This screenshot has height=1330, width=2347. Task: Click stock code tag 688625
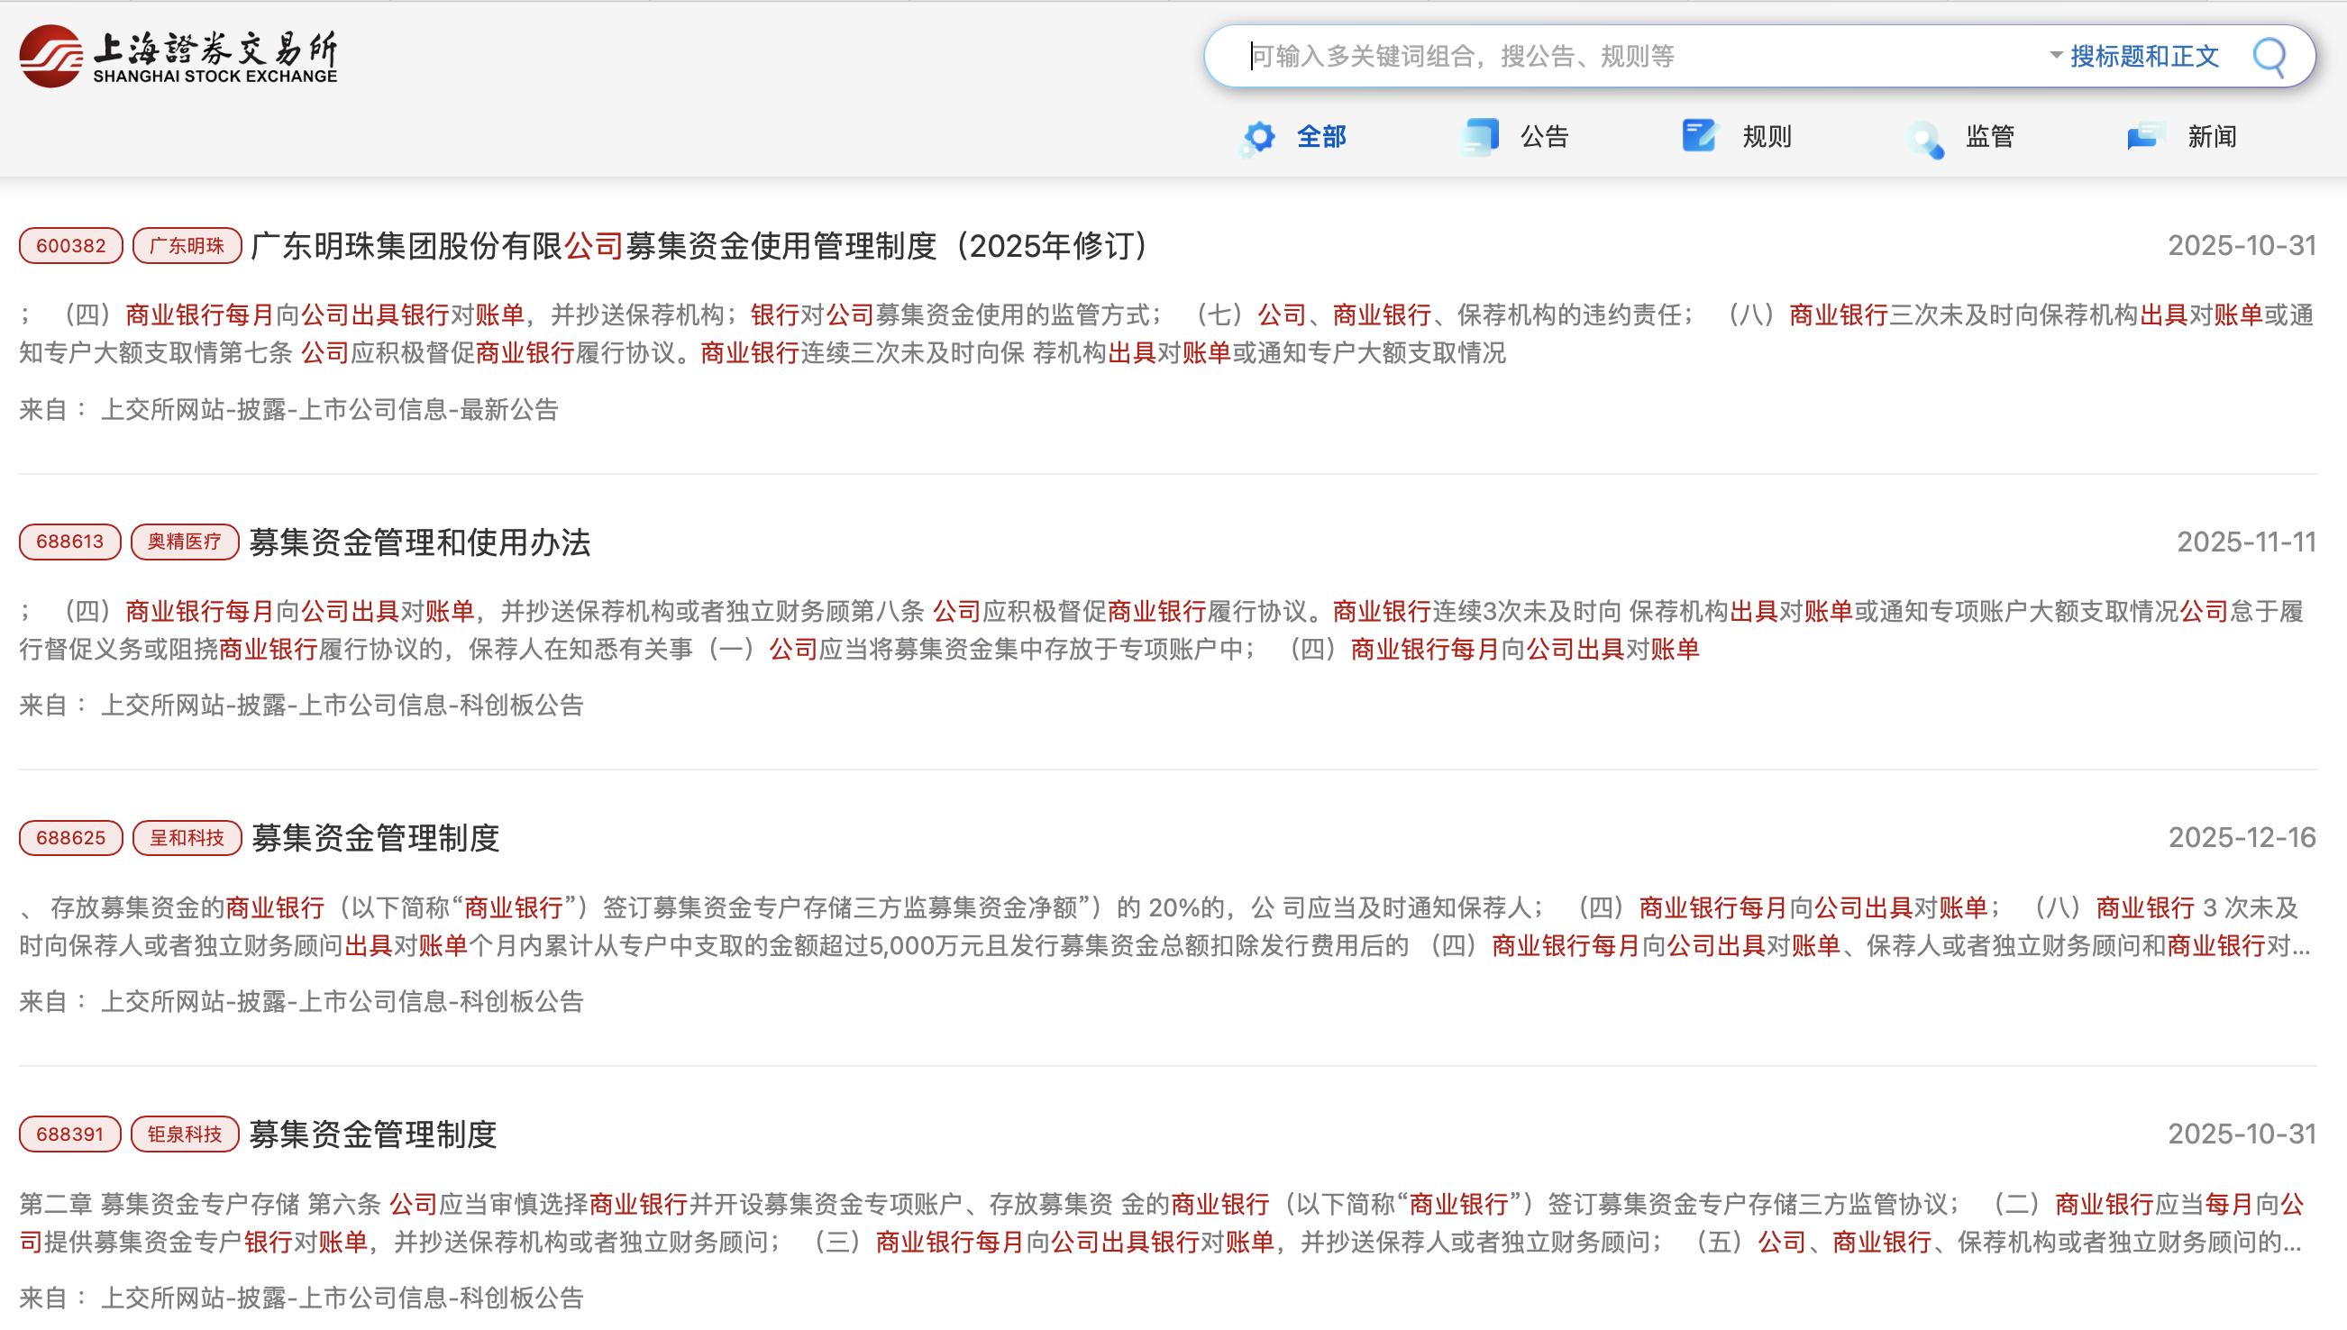(x=70, y=838)
